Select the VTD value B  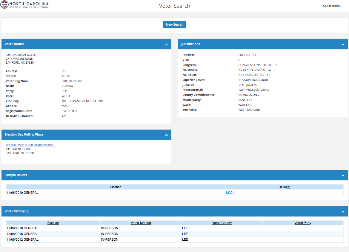click(x=239, y=60)
